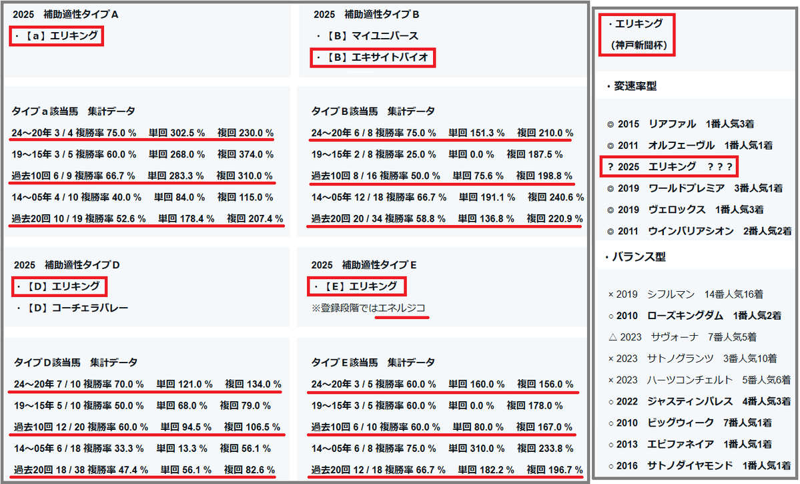Select 2019 ワールドプレミア 3番人気1着

pos(695,188)
